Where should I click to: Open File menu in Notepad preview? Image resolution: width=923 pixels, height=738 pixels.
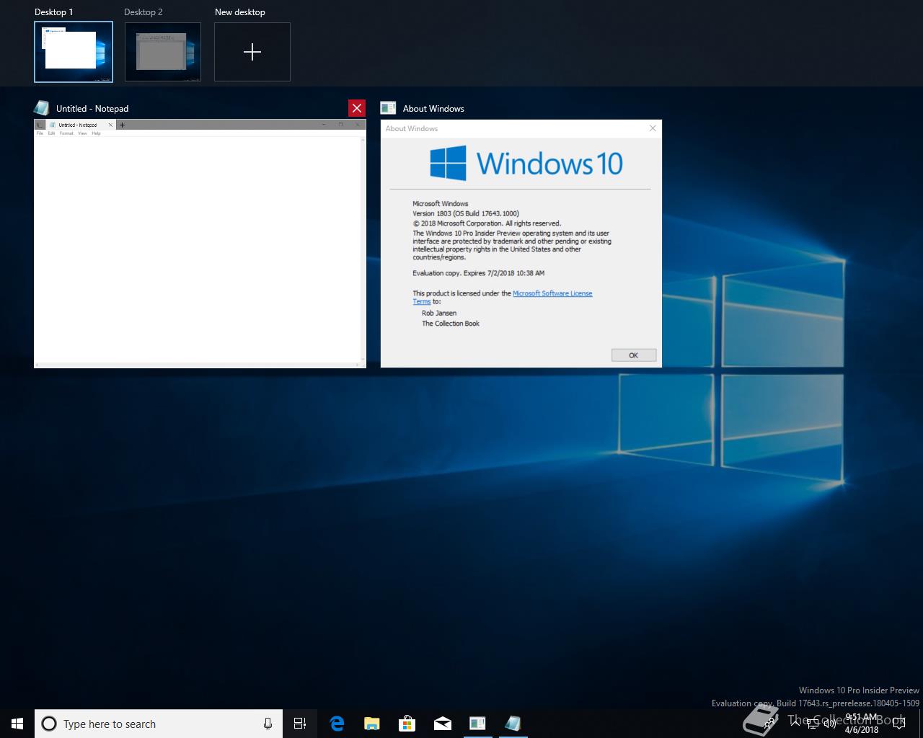(40, 133)
